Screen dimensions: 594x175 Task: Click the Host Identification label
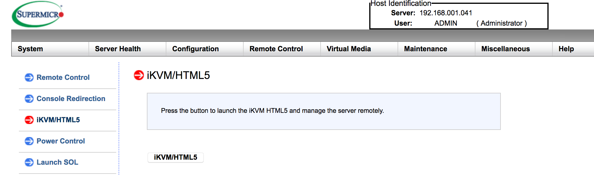point(401,4)
